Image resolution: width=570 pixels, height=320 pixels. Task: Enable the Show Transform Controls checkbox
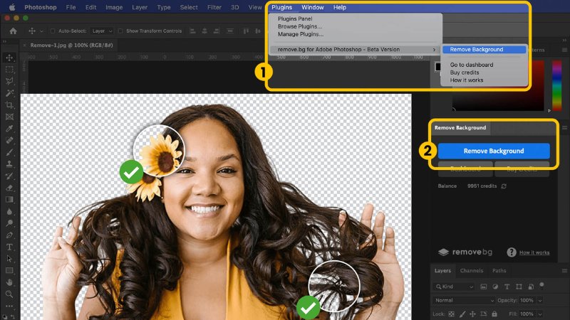point(120,31)
